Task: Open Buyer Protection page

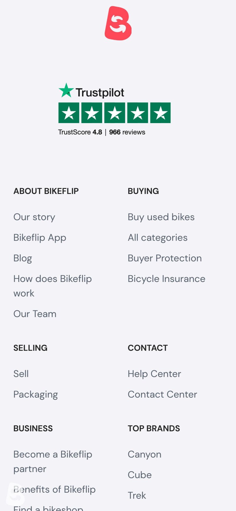Action: click(x=165, y=258)
